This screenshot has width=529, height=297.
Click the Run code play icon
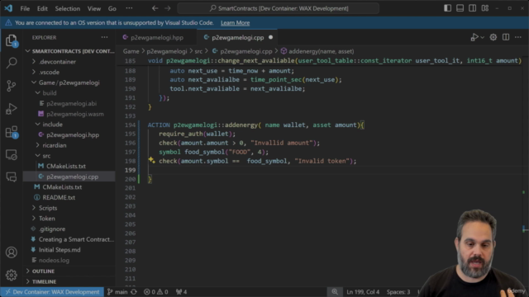[x=474, y=37]
